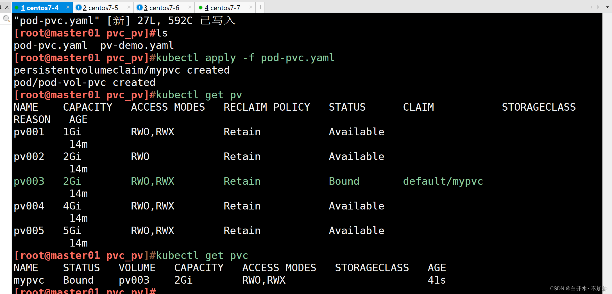This screenshot has height=294, width=612.
Task: Click the green status dot on centos7-4 tab
Action: pyautogui.click(x=17, y=8)
